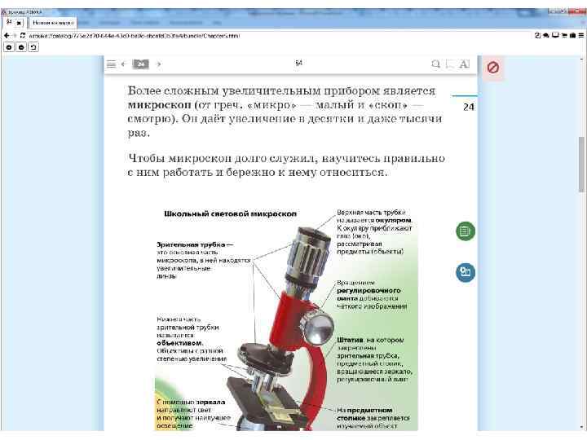Click the bold окуляром label
The image size is (587, 440).
click(x=393, y=220)
